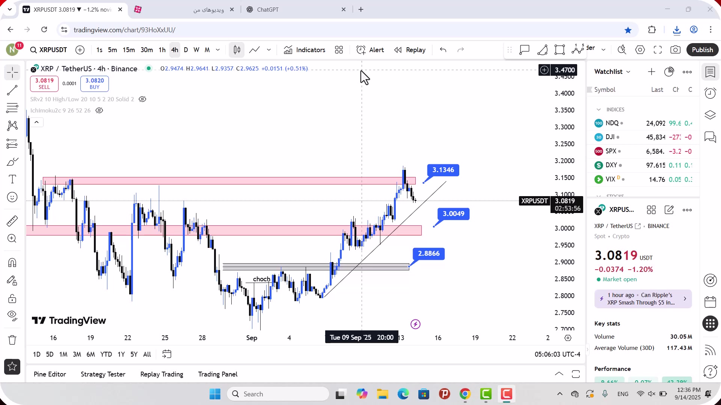Open the Strategy Tester tab

click(x=103, y=374)
